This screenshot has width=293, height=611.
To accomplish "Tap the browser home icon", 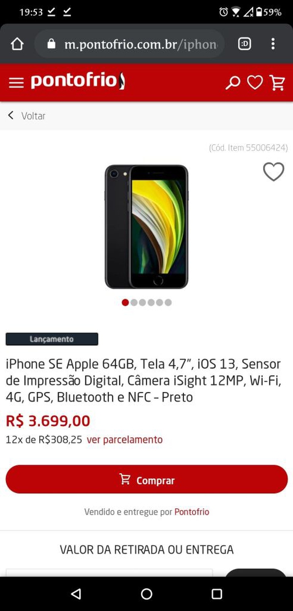I will click(17, 44).
